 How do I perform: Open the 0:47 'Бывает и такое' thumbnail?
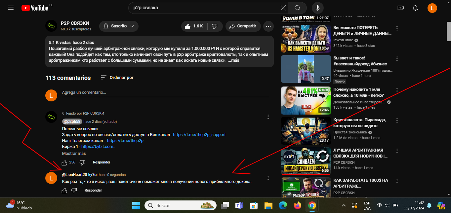306,69
